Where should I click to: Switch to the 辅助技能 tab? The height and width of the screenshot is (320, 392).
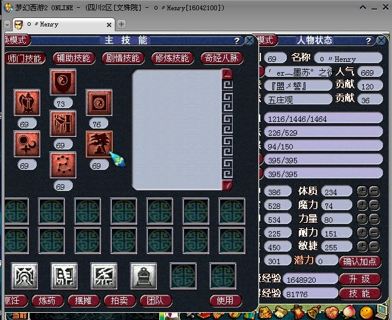pyautogui.click(x=73, y=58)
